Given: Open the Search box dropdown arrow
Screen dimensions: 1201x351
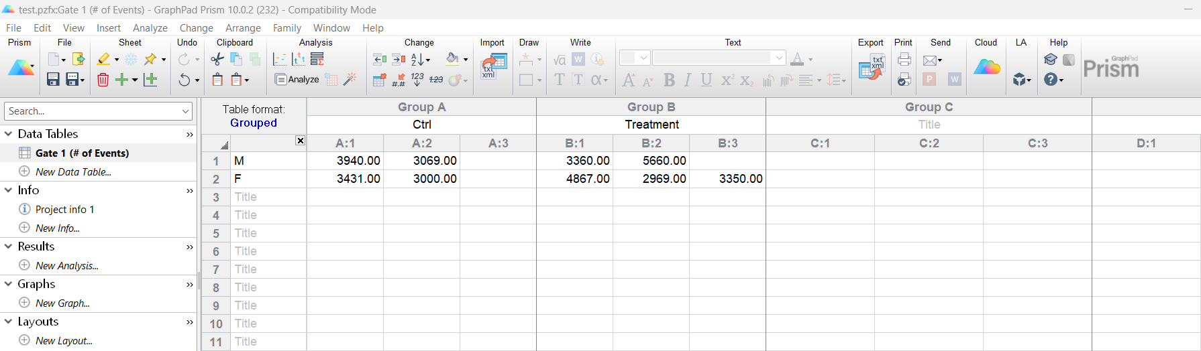Looking at the screenshot, I should pyautogui.click(x=185, y=111).
